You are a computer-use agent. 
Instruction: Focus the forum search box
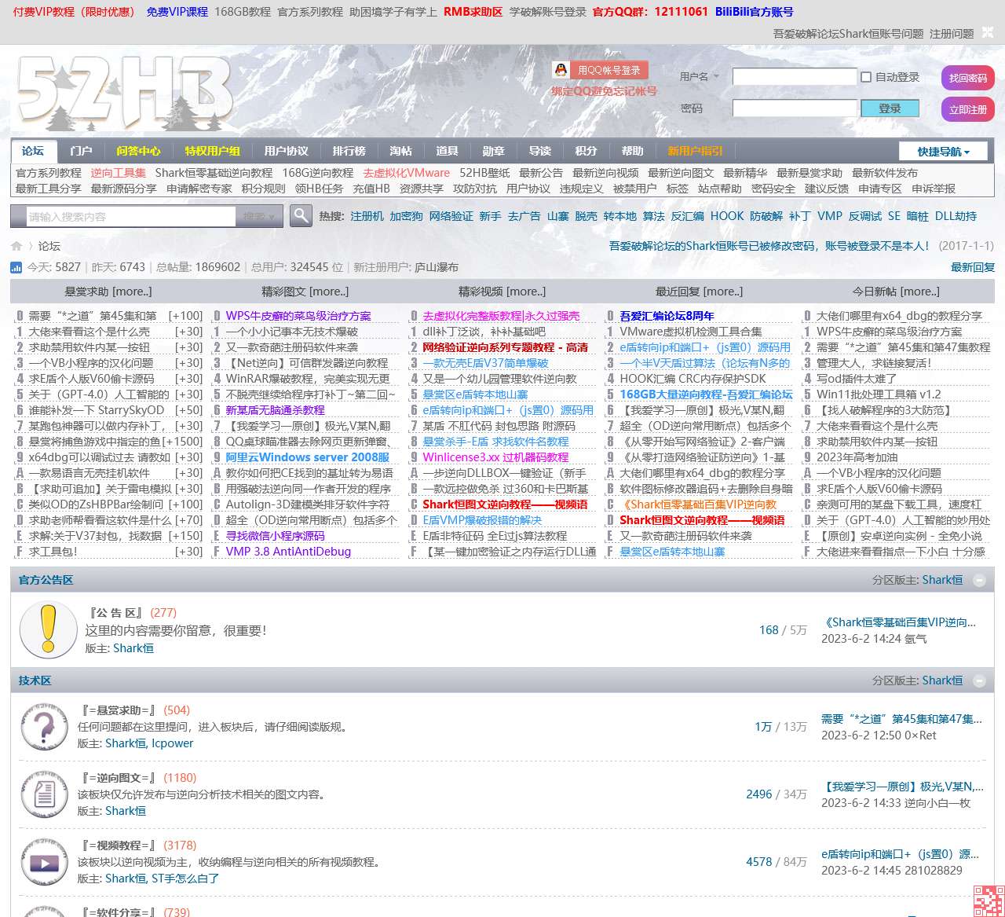131,216
